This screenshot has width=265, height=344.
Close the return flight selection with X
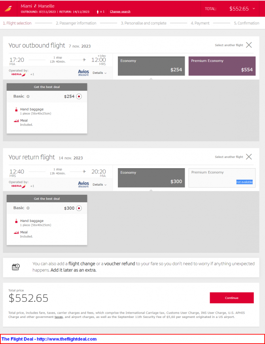[249, 157]
